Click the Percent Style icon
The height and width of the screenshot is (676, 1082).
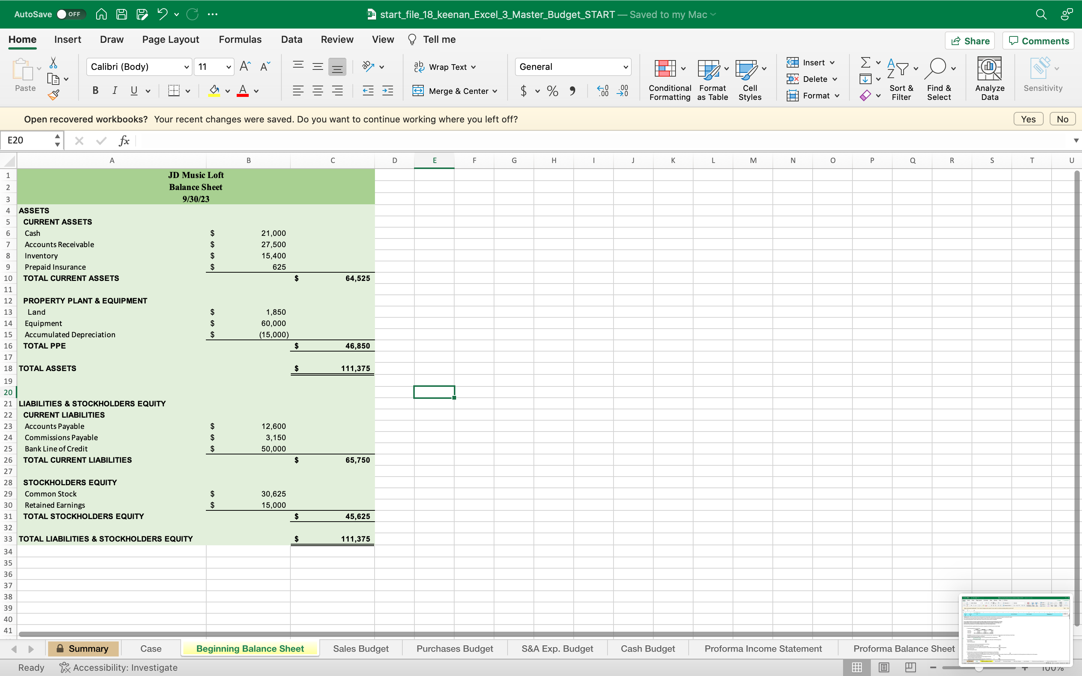(x=552, y=91)
